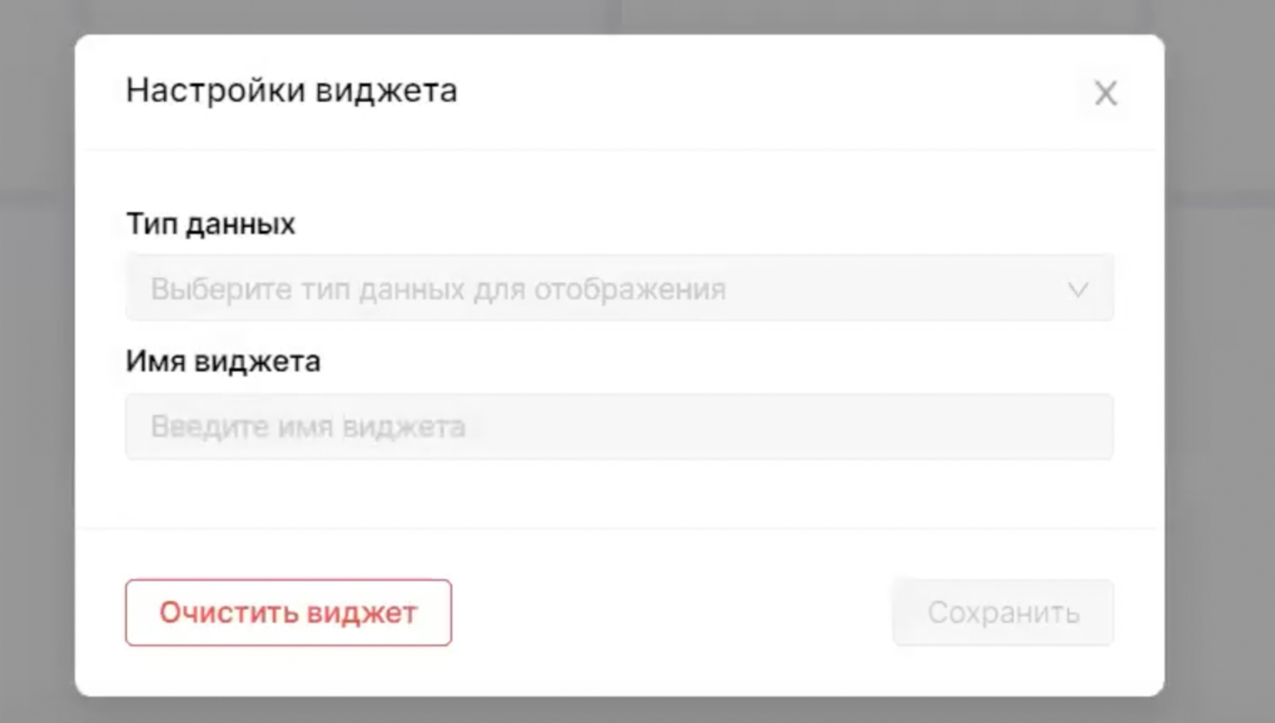The width and height of the screenshot is (1275, 723).
Task: Click the Введите имя виджета placeholder text
Action: click(x=308, y=426)
